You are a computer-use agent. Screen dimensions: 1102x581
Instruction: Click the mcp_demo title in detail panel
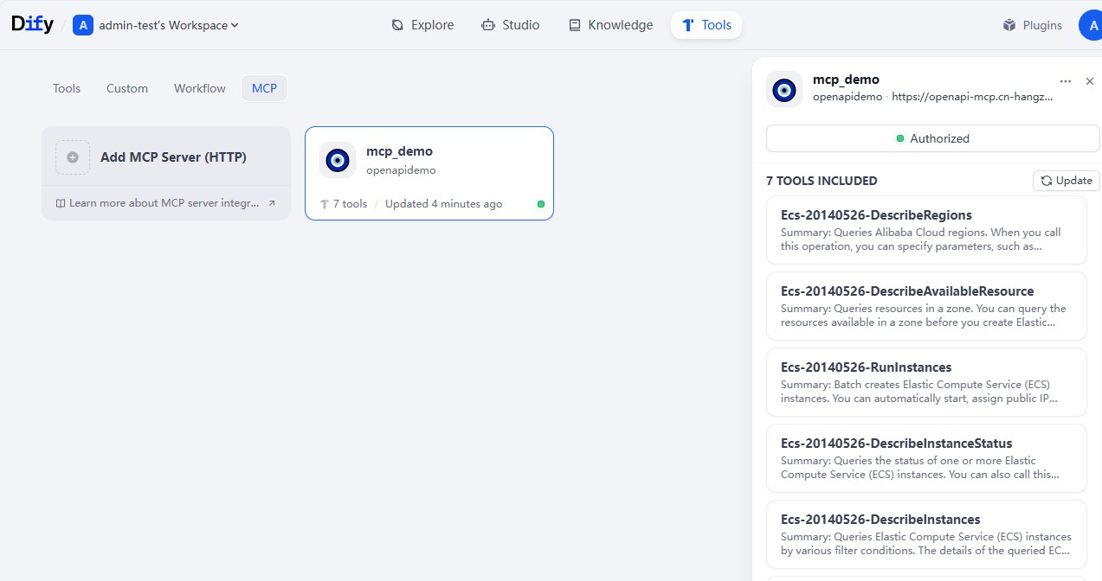(x=846, y=80)
